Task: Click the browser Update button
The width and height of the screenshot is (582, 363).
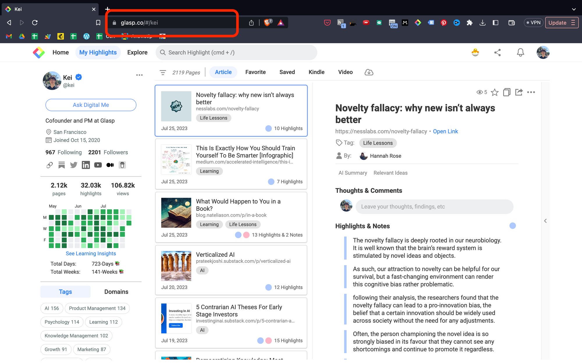Action: pos(562,23)
